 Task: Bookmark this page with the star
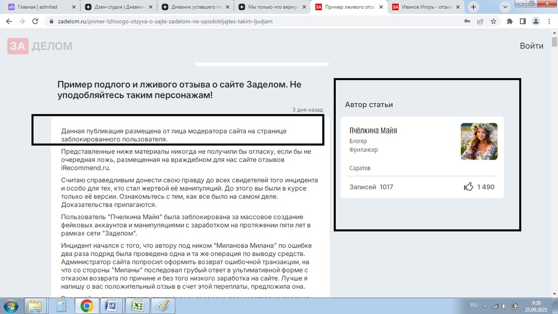pyautogui.click(x=493, y=21)
